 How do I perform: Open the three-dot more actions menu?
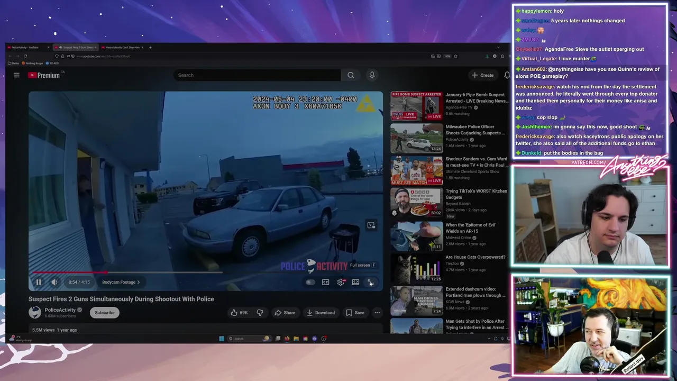pyautogui.click(x=377, y=313)
